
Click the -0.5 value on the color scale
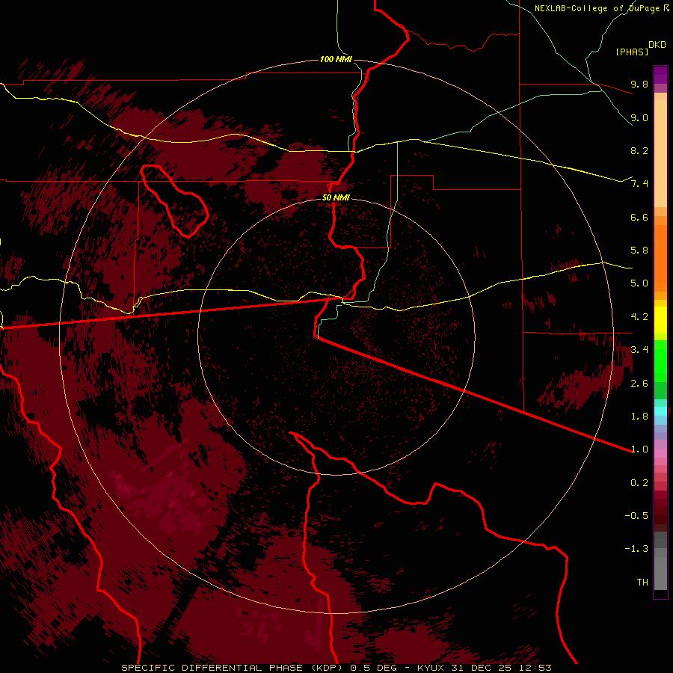[x=636, y=516]
